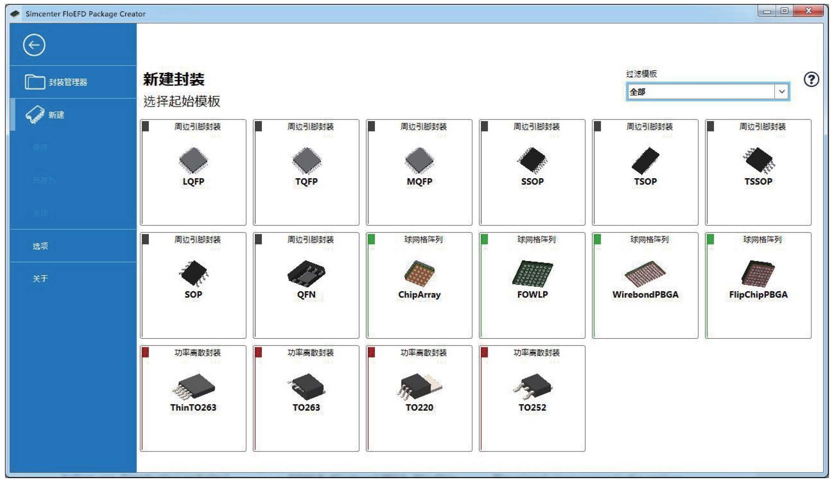Click the red category marker on ThinTO263 card
834x481 pixels.
tap(145, 352)
